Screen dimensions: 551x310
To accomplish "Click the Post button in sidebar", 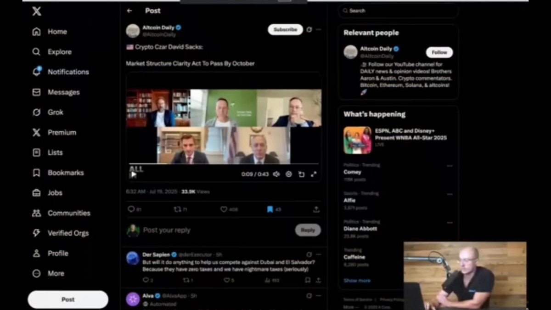I will [x=68, y=299].
